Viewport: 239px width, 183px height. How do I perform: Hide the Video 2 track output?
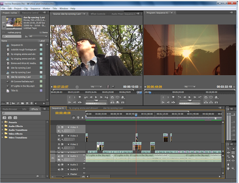(59, 144)
